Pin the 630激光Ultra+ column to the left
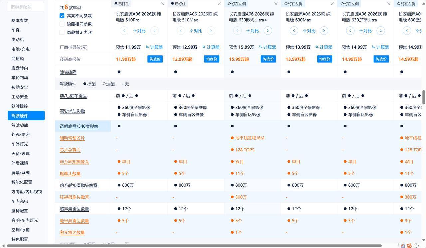426x248 pixels. 237,4
